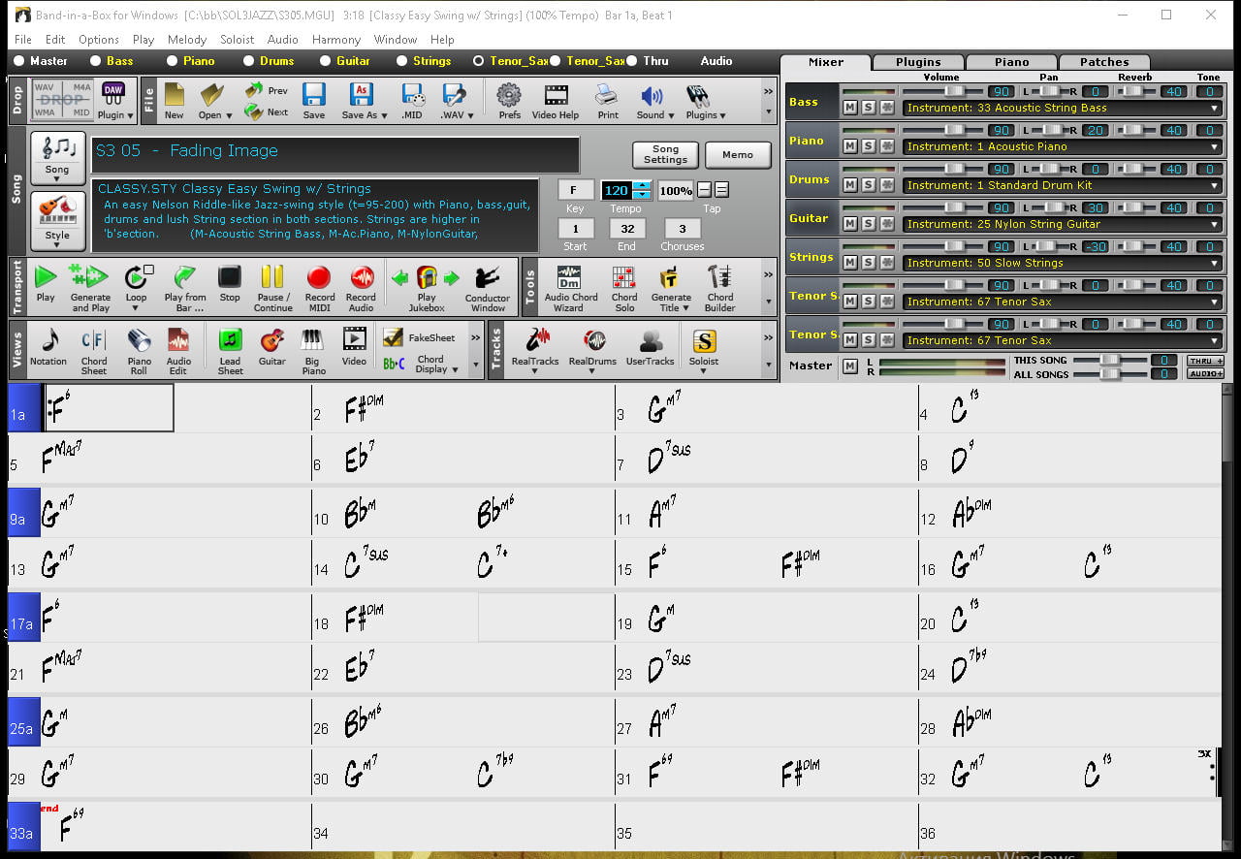Click the Memo button

tap(738, 154)
